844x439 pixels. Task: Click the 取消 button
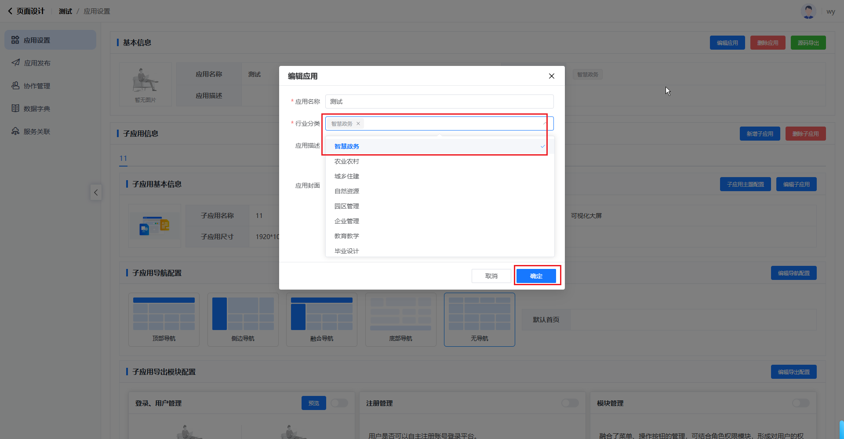(491, 276)
